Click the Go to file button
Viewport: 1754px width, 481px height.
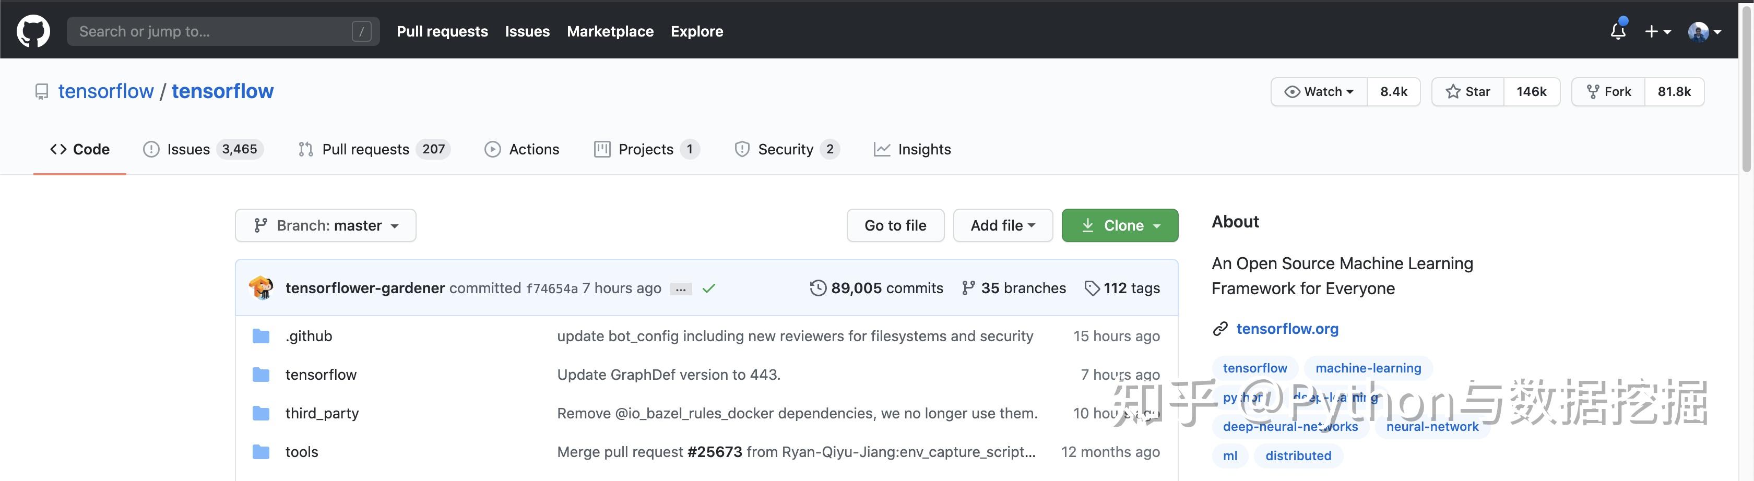[895, 225]
